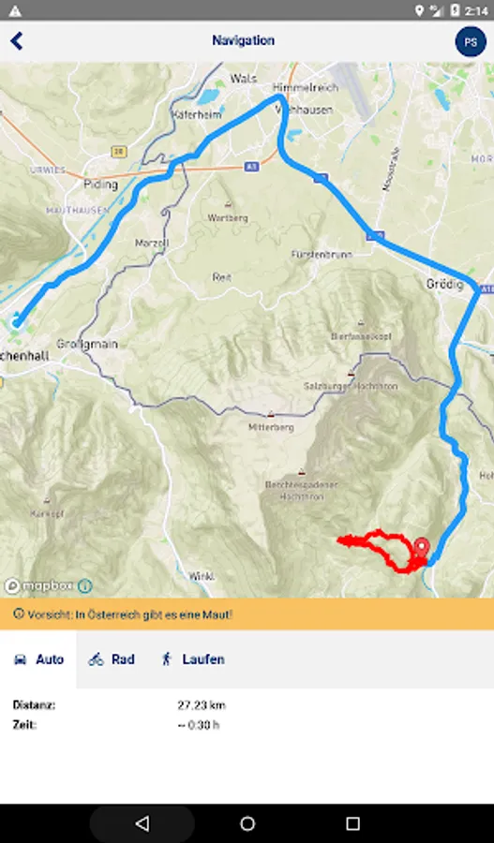Tap the warning triangle in status bar
The width and height of the screenshot is (494, 843).
[15, 10]
